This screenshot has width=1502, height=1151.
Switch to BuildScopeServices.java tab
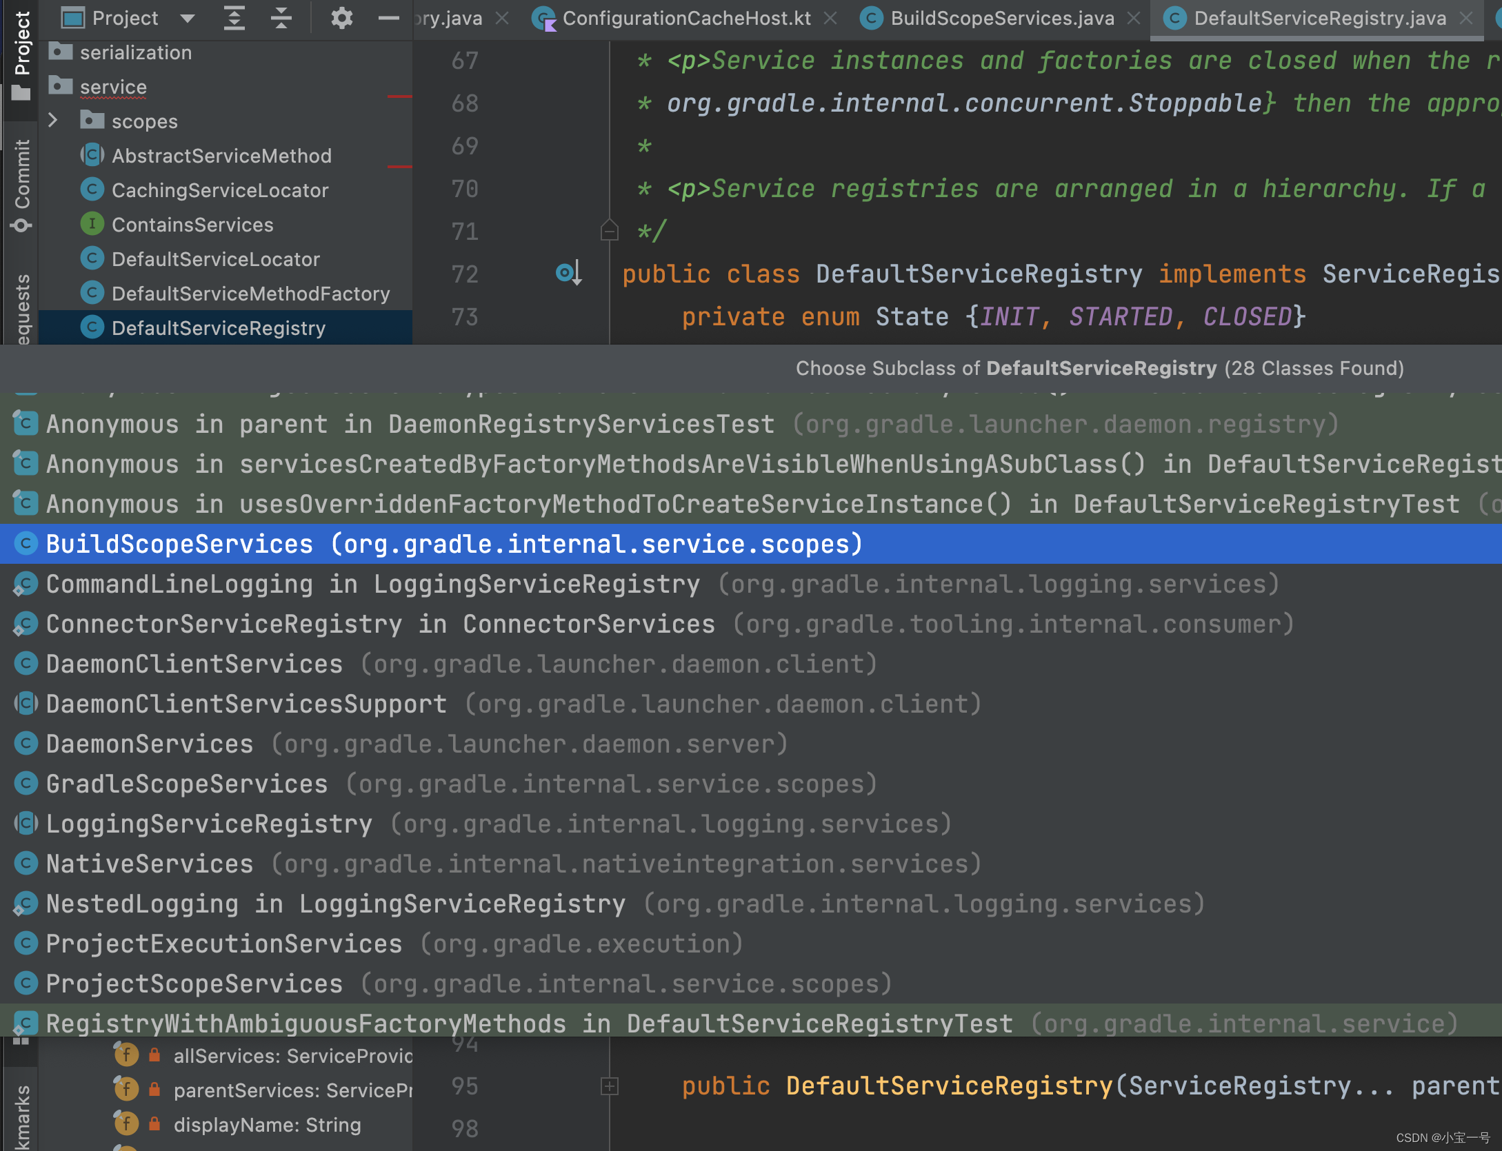(1001, 18)
